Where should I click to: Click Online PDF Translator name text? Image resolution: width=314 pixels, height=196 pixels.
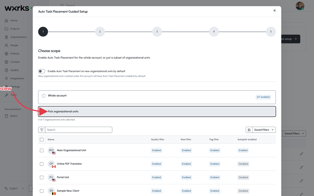(69, 164)
